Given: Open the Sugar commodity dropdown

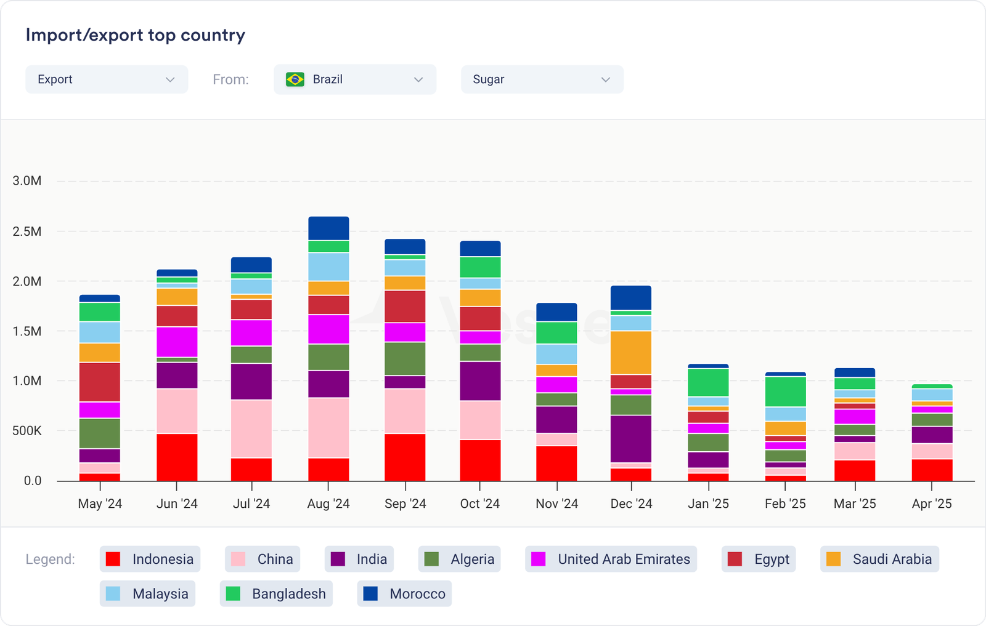Looking at the screenshot, I should coord(542,79).
